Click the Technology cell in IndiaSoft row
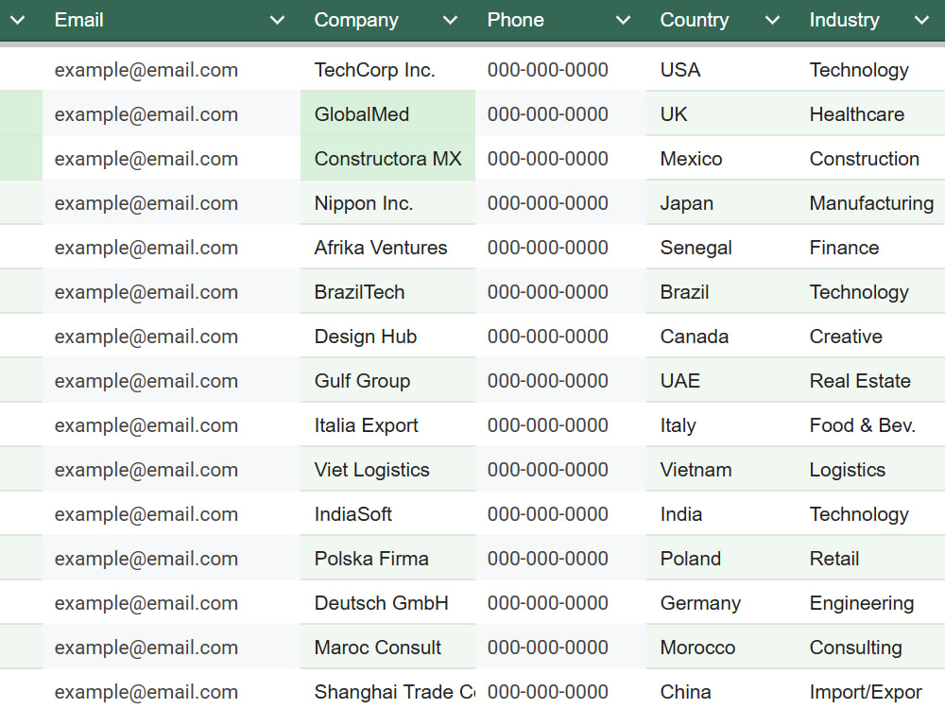Image resolution: width=945 pixels, height=709 pixels. (x=870, y=514)
